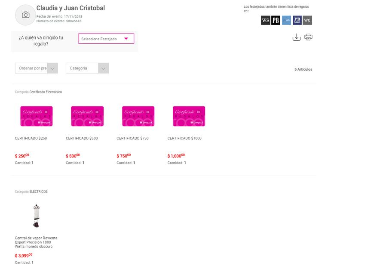The image size is (377, 266).
Task: Open the WS store registry icon
Action: [x=266, y=20]
